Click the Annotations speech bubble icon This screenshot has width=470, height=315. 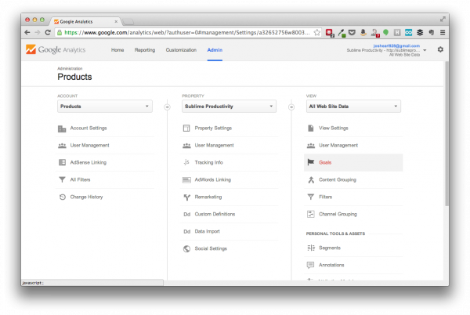(310, 265)
